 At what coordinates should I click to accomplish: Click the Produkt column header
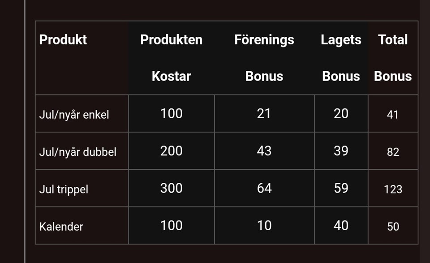click(x=63, y=40)
